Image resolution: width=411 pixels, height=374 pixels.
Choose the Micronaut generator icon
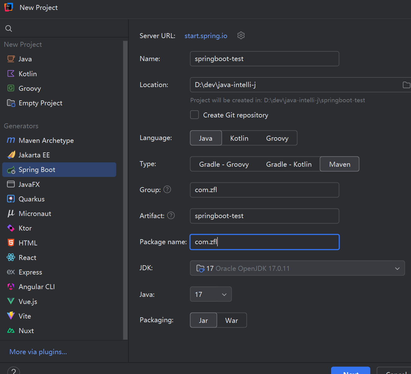point(11,213)
